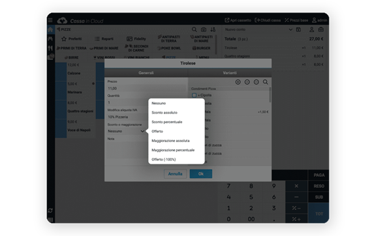
Task: Select the Calzone product
Action: pos(75,72)
